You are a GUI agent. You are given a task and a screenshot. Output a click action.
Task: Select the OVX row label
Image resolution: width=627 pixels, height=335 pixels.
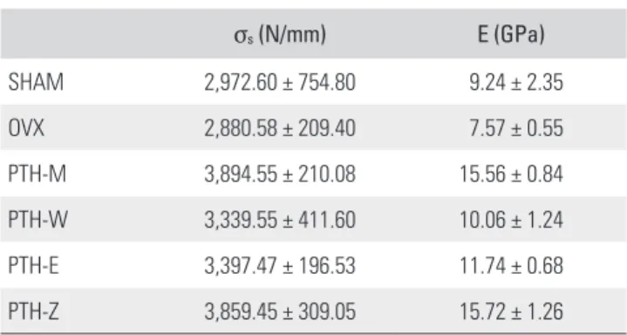pos(26,128)
